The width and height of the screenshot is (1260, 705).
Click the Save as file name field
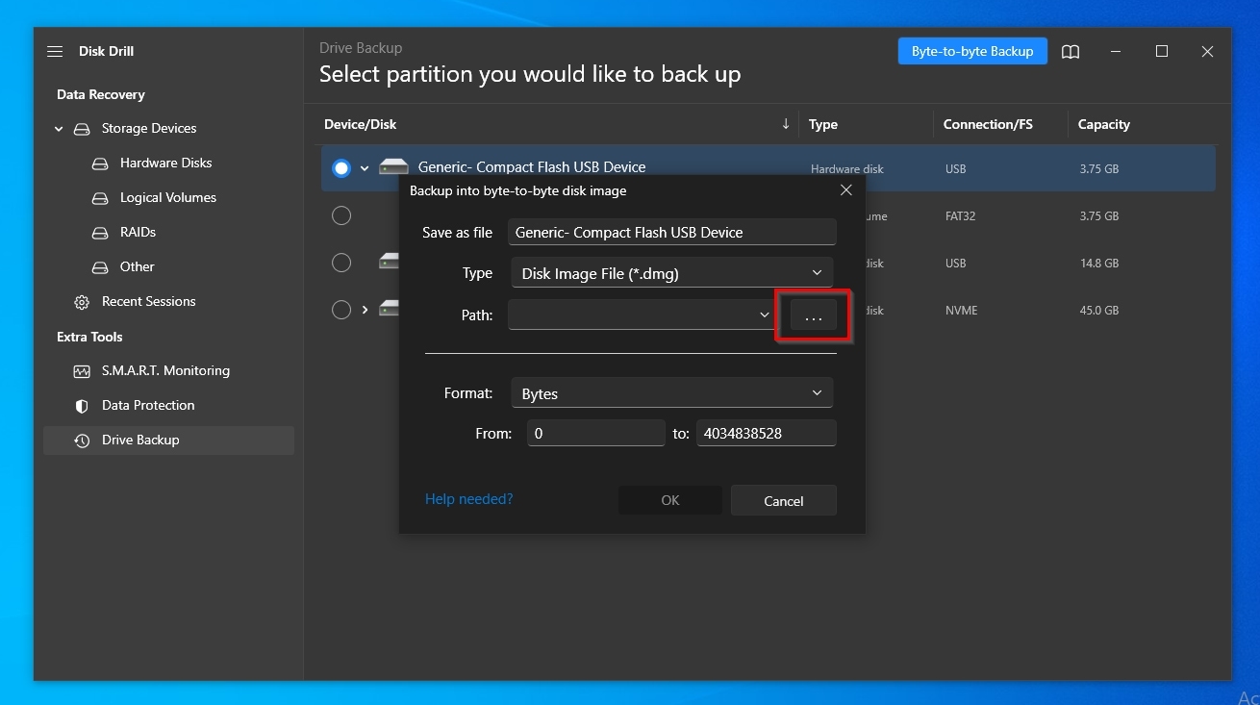coord(672,232)
